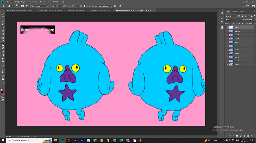256x143 pixels.
Task: Hide Layer 1 with eye icon
Action: point(227,65)
